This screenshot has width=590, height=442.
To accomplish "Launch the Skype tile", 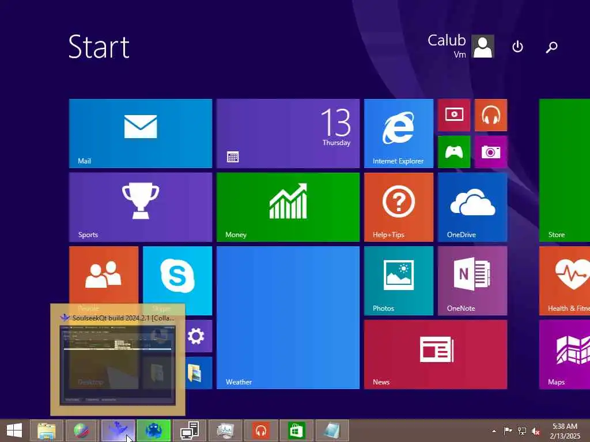I will 177,275.
